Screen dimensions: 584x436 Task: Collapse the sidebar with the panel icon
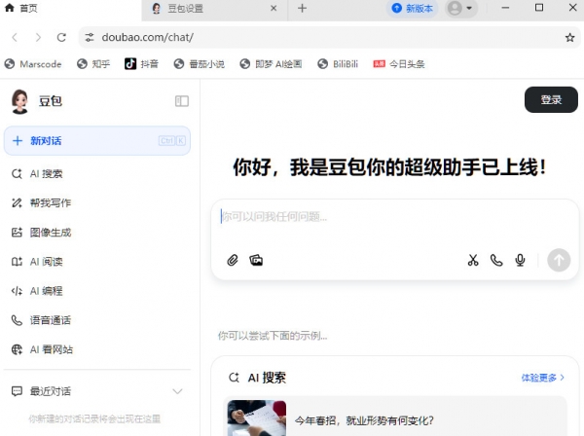tap(182, 101)
